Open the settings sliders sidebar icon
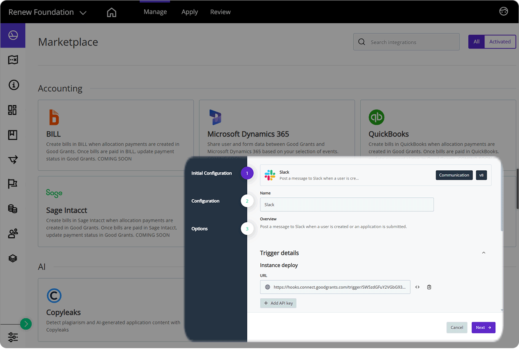The image size is (519, 349). (x=13, y=337)
